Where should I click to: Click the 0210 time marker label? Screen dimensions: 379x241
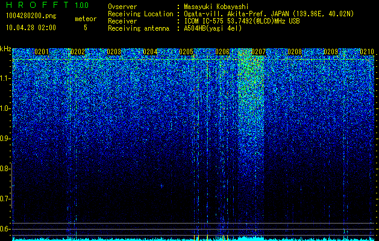pos(367,52)
